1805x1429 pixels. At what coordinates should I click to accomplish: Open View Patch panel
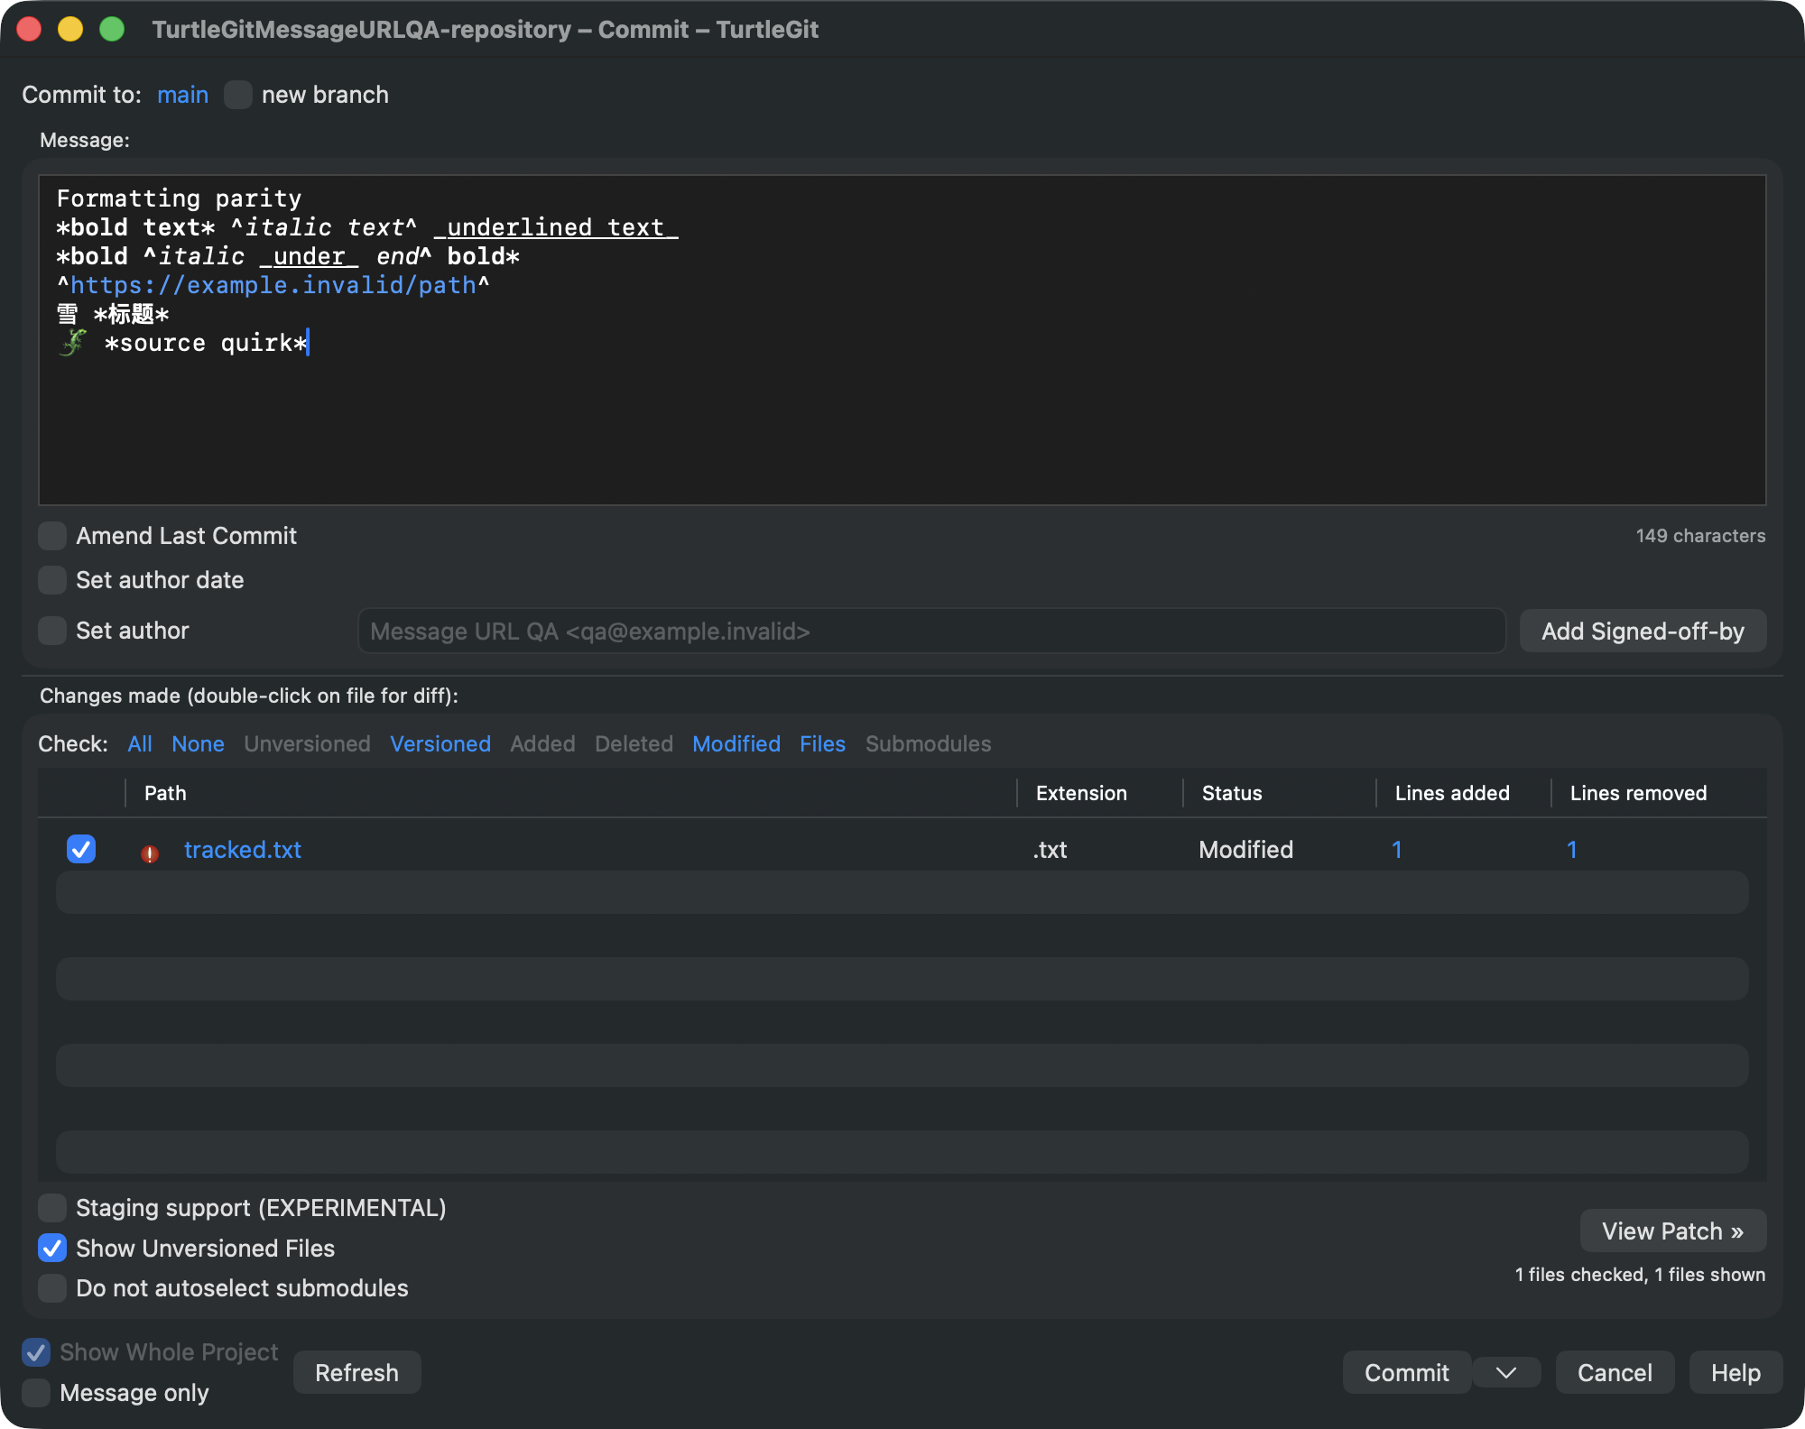(1672, 1231)
